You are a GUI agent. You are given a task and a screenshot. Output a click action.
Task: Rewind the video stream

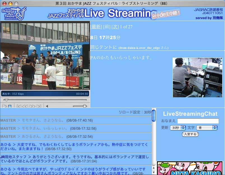[x=25, y=106]
